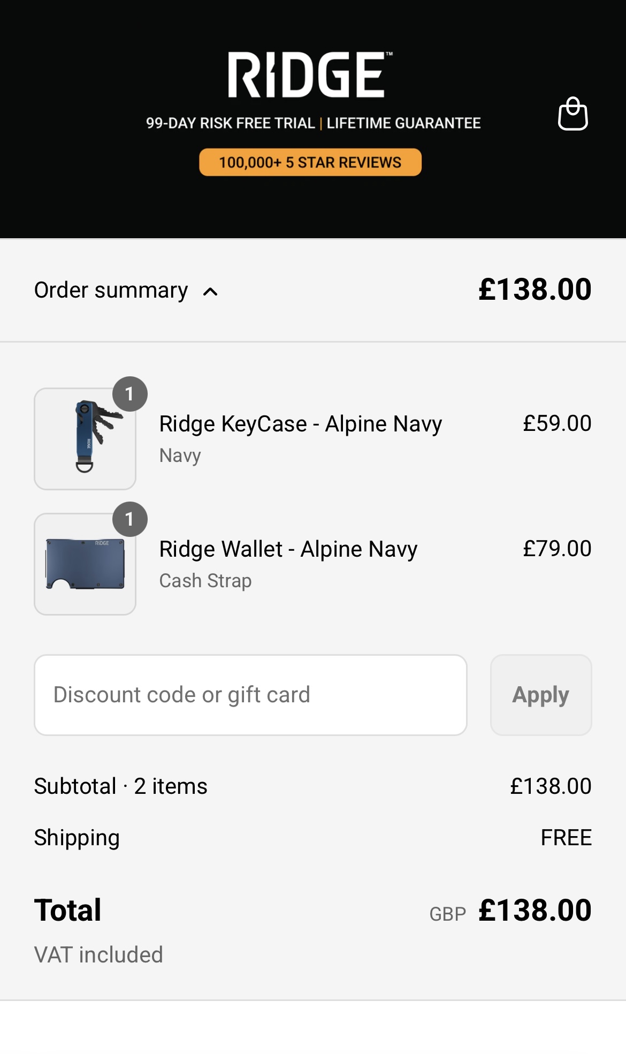The image size is (626, 1054).
Task: Click the LIFETIME GUARANTEE text
Action: (x=403, y=123)
